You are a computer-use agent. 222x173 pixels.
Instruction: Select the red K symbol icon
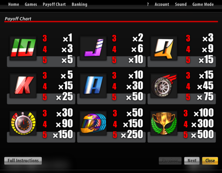click(x=23, y=85)
